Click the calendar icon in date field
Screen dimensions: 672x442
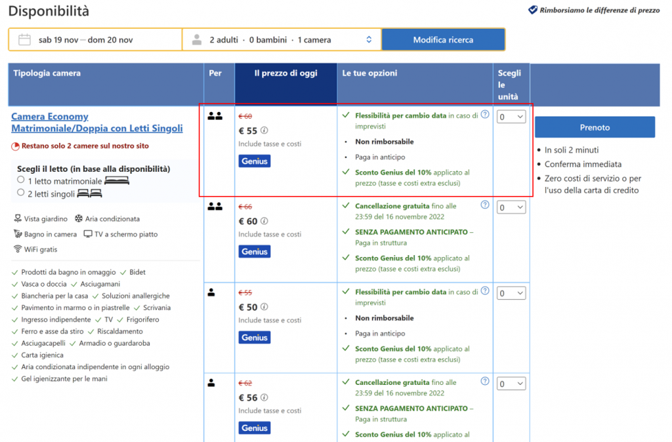coord(25,40)
